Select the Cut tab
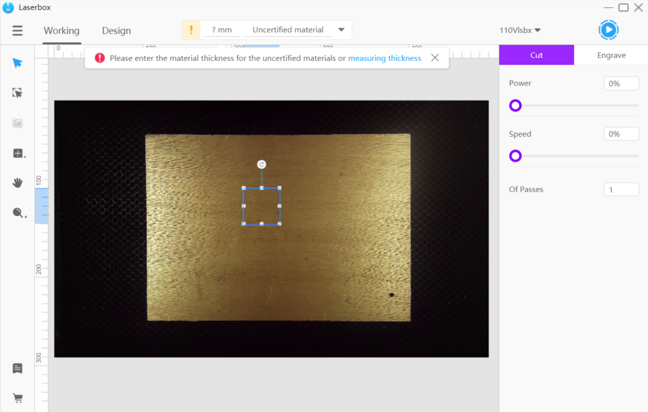648x412 pixels. (x=536, y=55)
